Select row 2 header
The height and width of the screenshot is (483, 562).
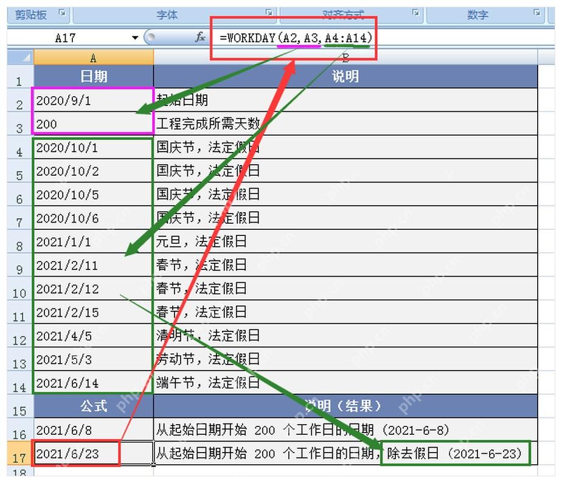21,100
